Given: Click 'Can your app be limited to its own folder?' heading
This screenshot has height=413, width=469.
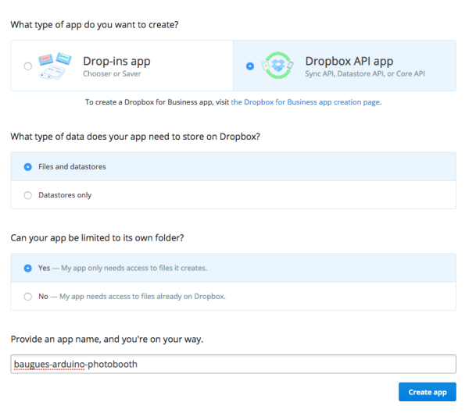Looking at the screenshot, I should (97, 238).
